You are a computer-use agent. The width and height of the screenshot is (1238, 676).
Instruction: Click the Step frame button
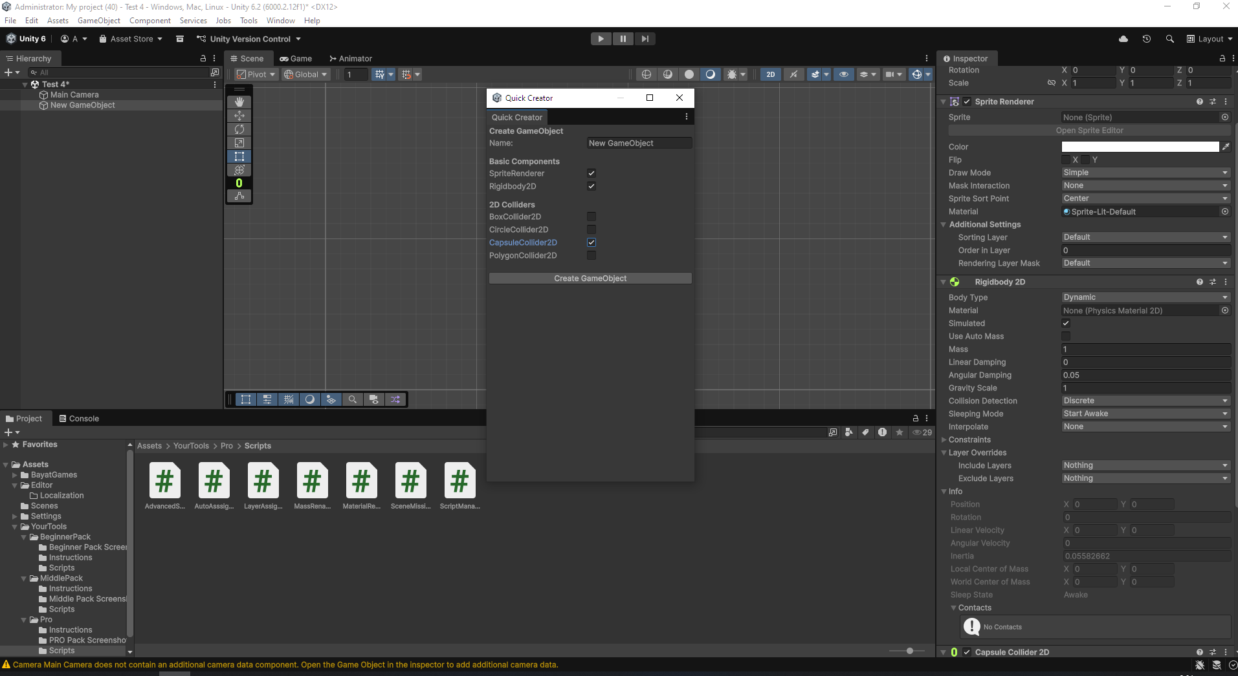(645, 39)
